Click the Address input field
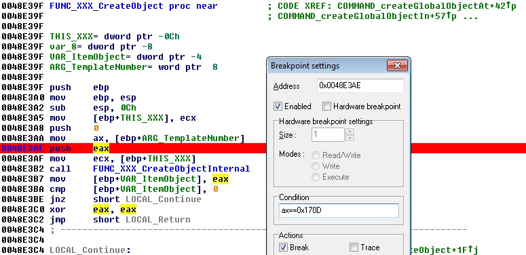This screenshot has height=255, width=526. pos(360,85)
